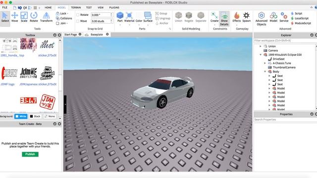Switch to the VIEW ribbon tab
Screen dimensions: 317x178
pos(101,7)
